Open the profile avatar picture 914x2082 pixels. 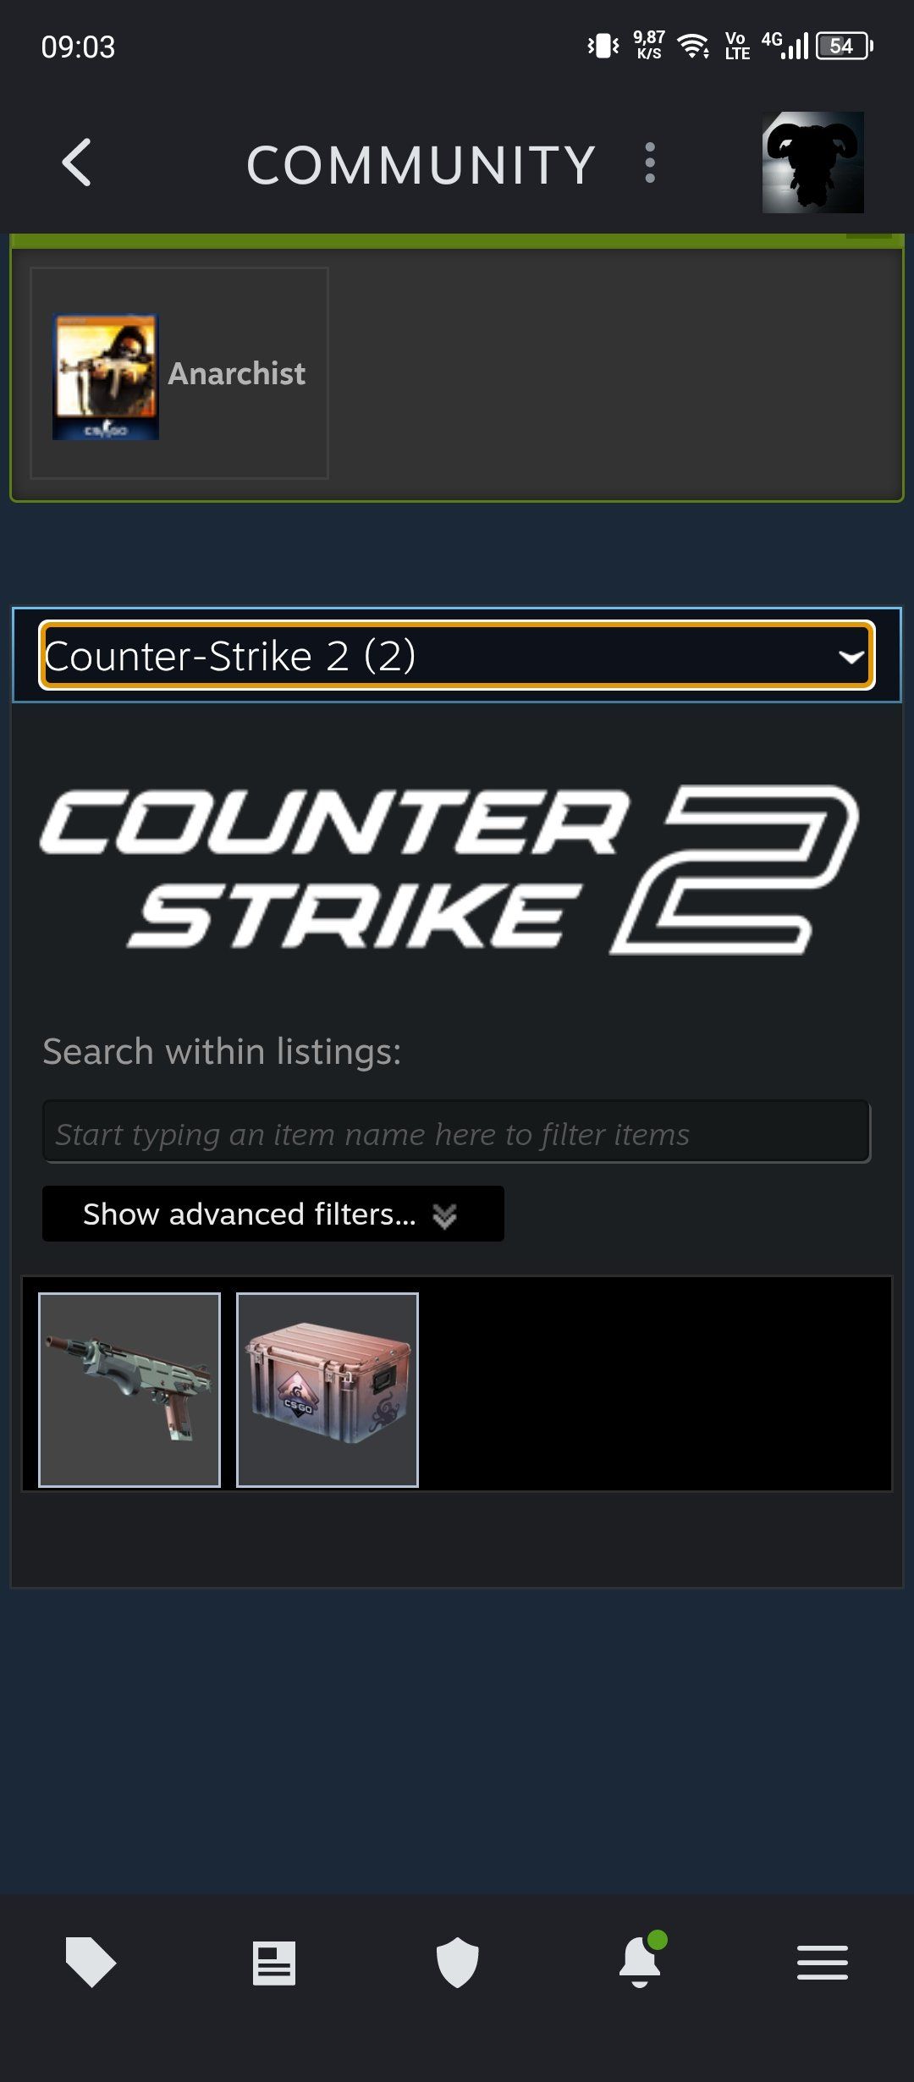click(x=812, y=162)
